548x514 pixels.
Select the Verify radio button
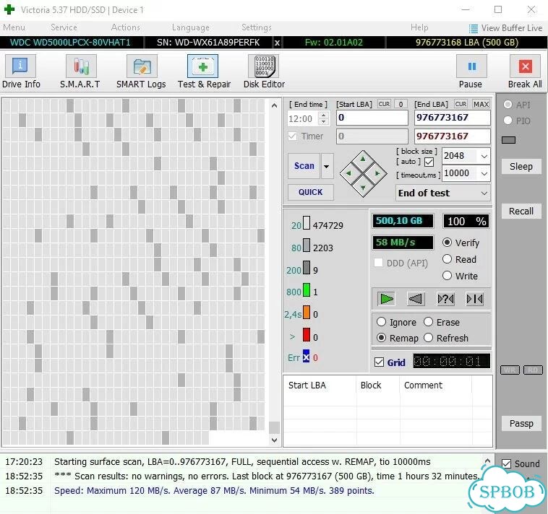coord(447,243)
